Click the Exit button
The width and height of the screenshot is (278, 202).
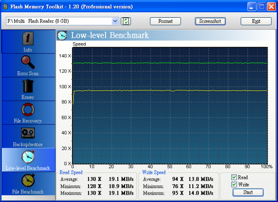[256, 21]
